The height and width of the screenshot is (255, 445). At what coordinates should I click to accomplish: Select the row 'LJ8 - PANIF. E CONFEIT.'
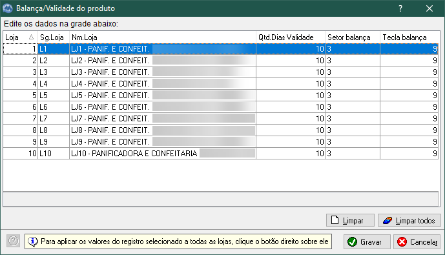point(220,130)
